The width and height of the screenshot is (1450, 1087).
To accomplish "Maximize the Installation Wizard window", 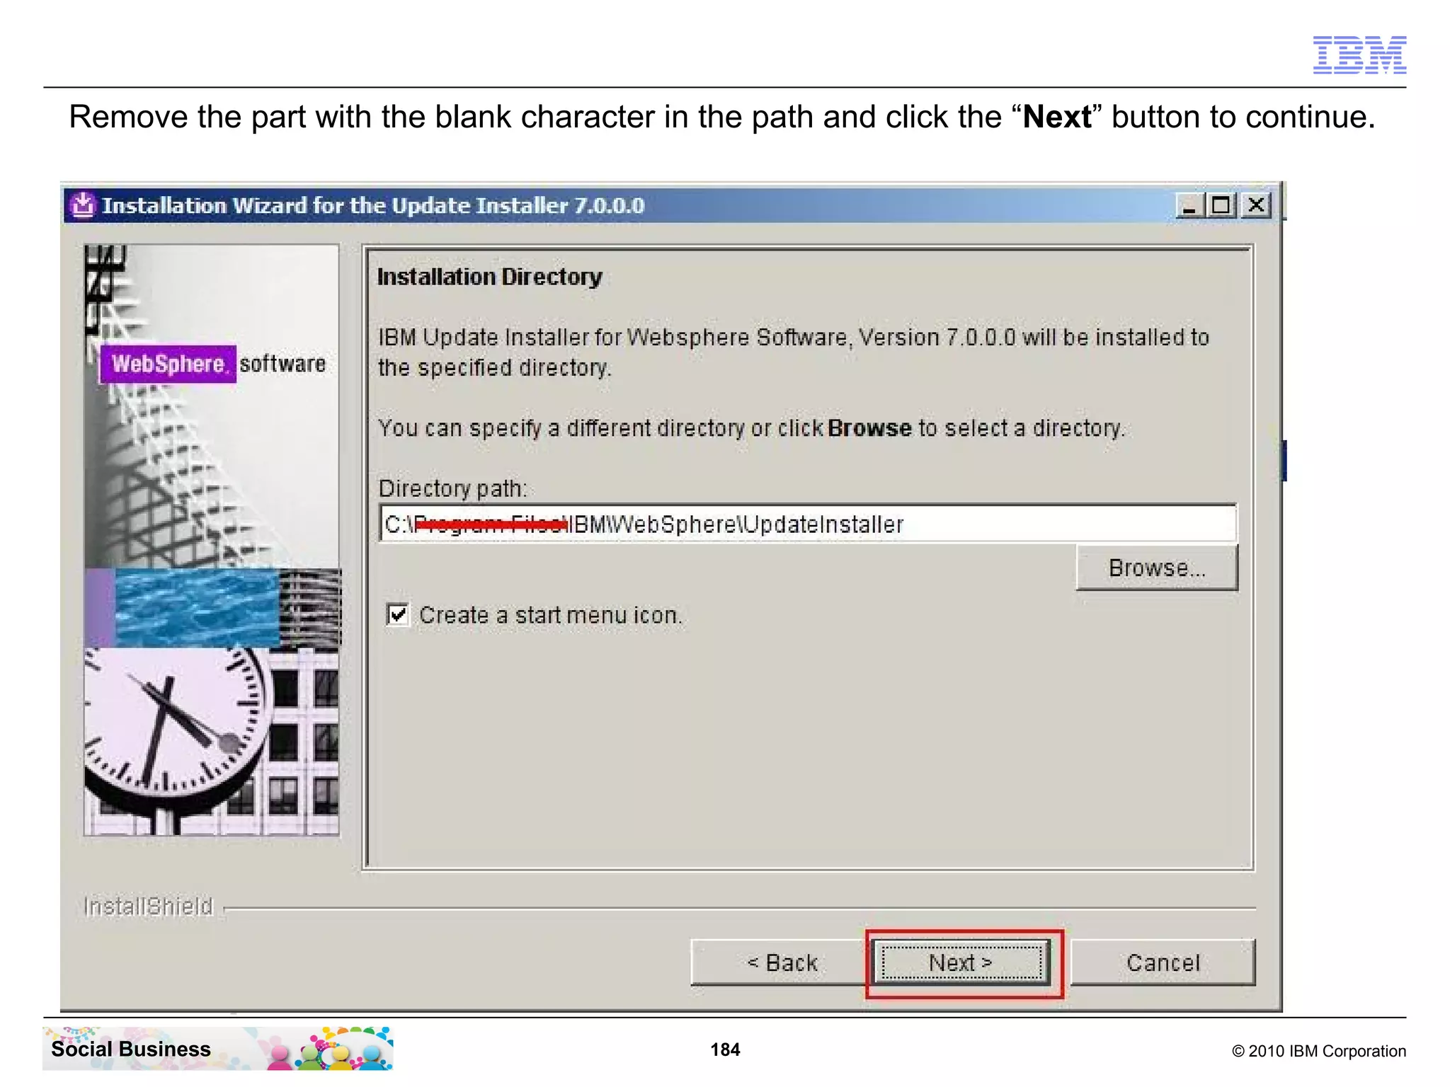I will click(x=1221, y=206).
